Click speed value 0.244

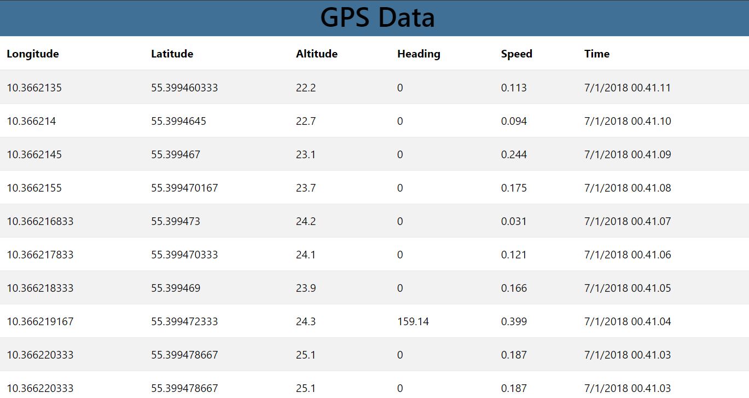pos(514,154)
